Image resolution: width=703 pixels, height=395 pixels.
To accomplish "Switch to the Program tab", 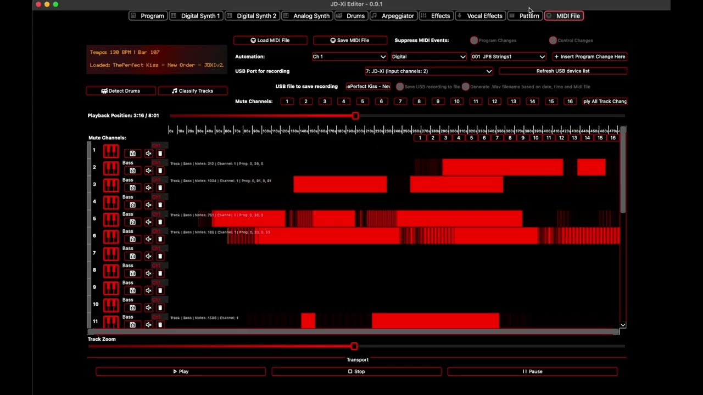I will (x=147, y=16).
